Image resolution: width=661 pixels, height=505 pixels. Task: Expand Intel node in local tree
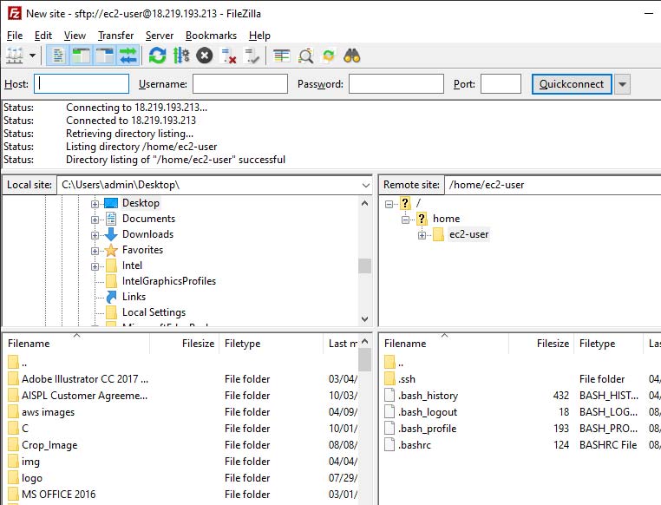(95, 266)
